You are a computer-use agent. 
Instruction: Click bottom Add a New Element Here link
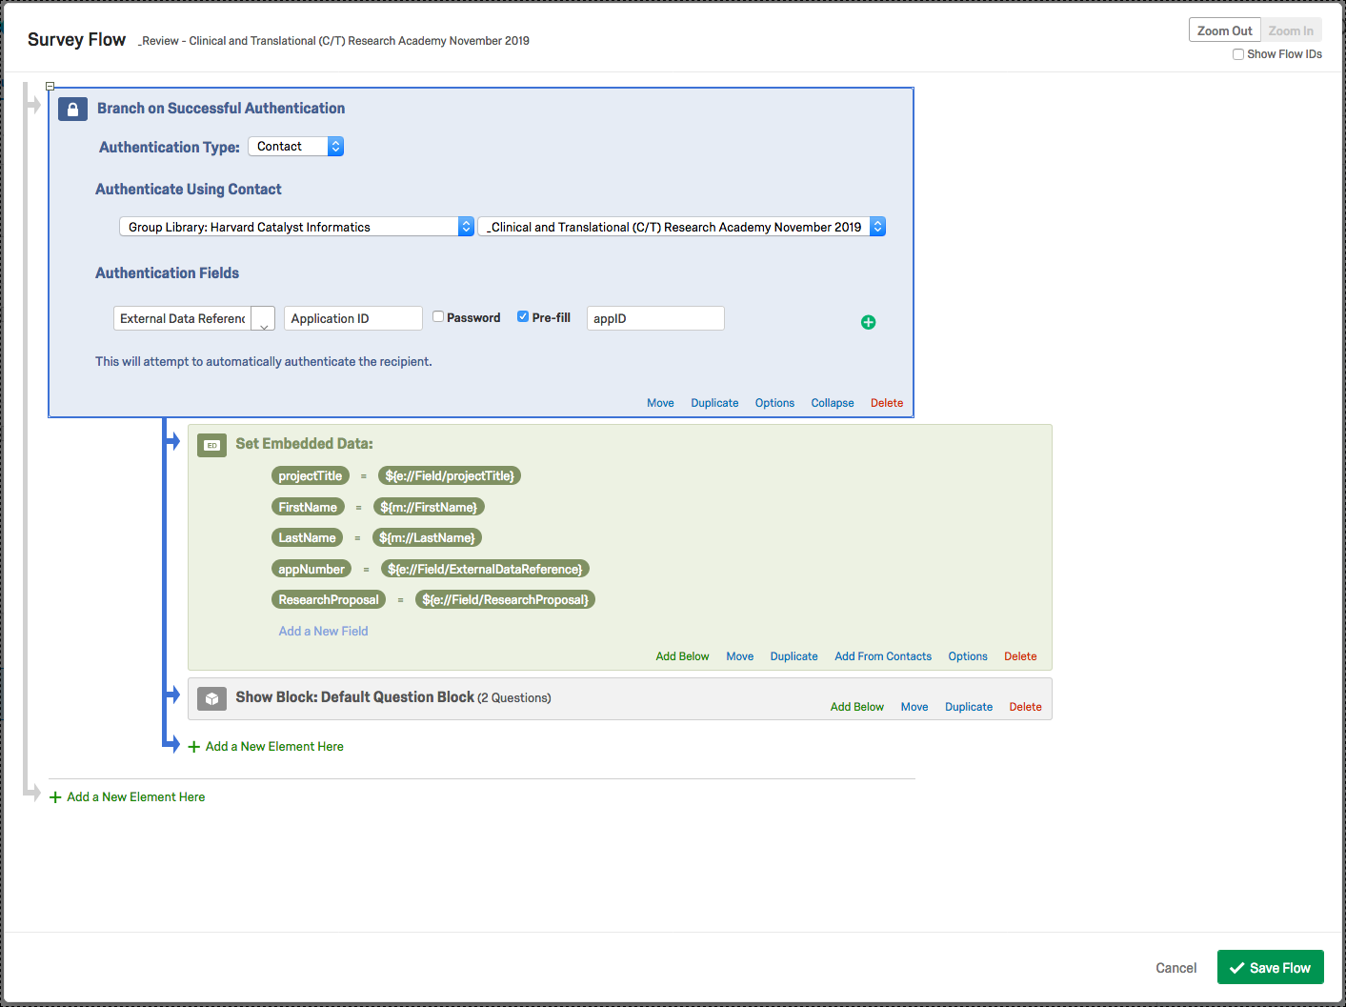coord(136,797)
